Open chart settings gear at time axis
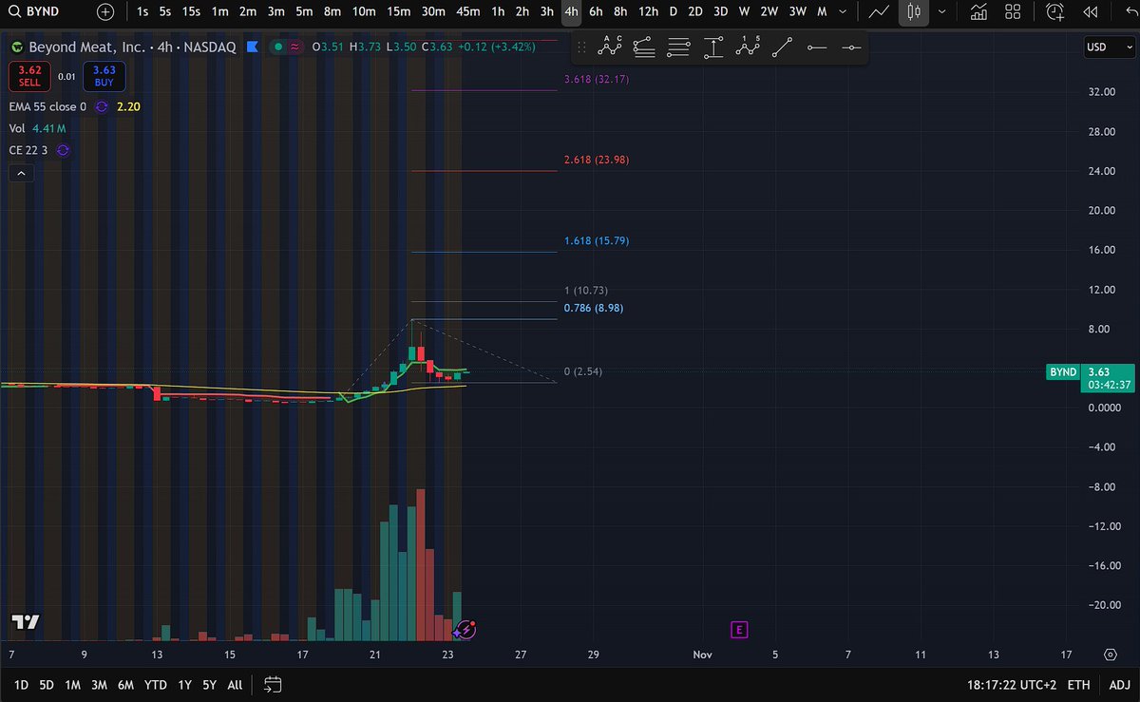The height and width of the screenshot is (702, 1140). 1110,655
